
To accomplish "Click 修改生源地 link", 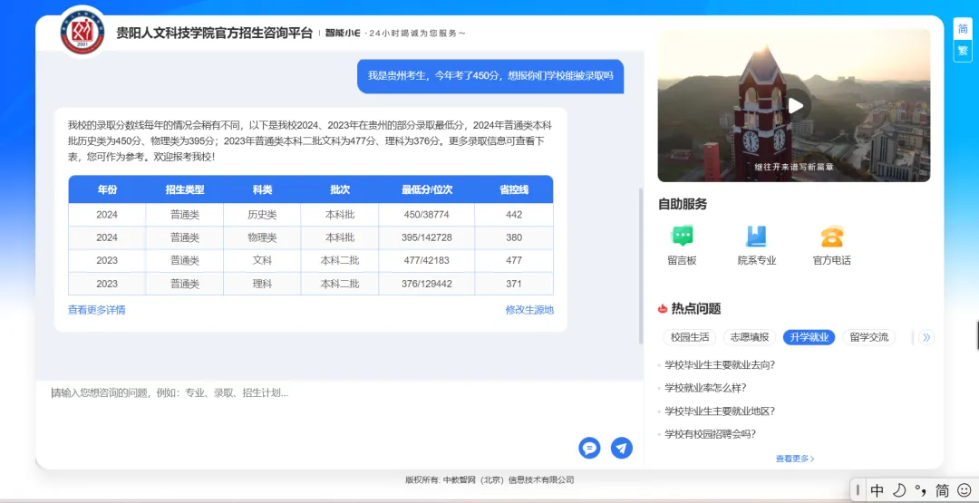I will click(529, 310).
